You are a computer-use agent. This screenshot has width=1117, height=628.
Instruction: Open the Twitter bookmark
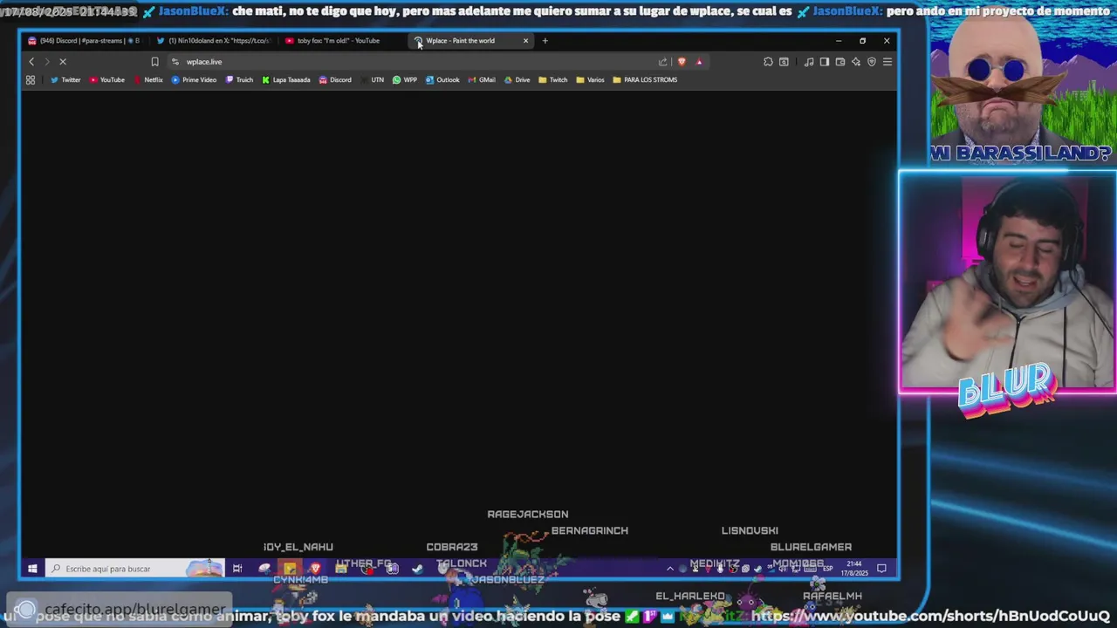point(65,80)
